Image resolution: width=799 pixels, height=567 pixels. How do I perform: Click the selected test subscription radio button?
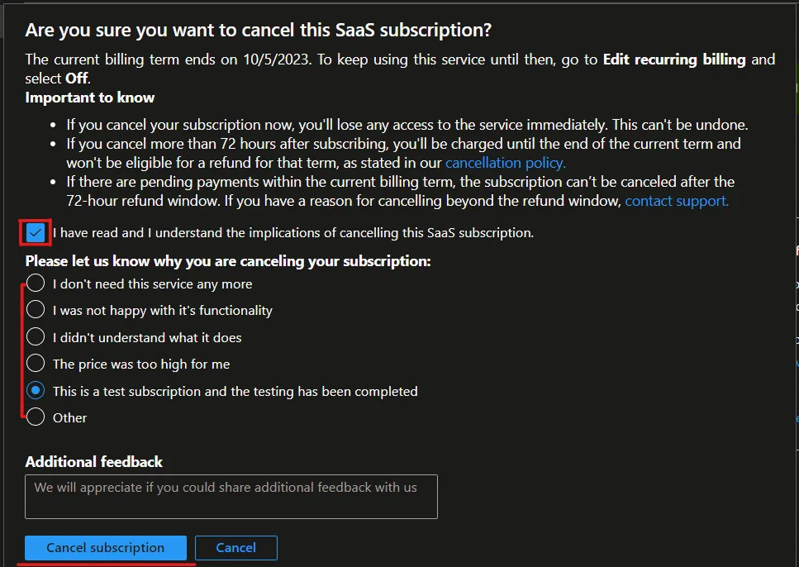(36, 391)
